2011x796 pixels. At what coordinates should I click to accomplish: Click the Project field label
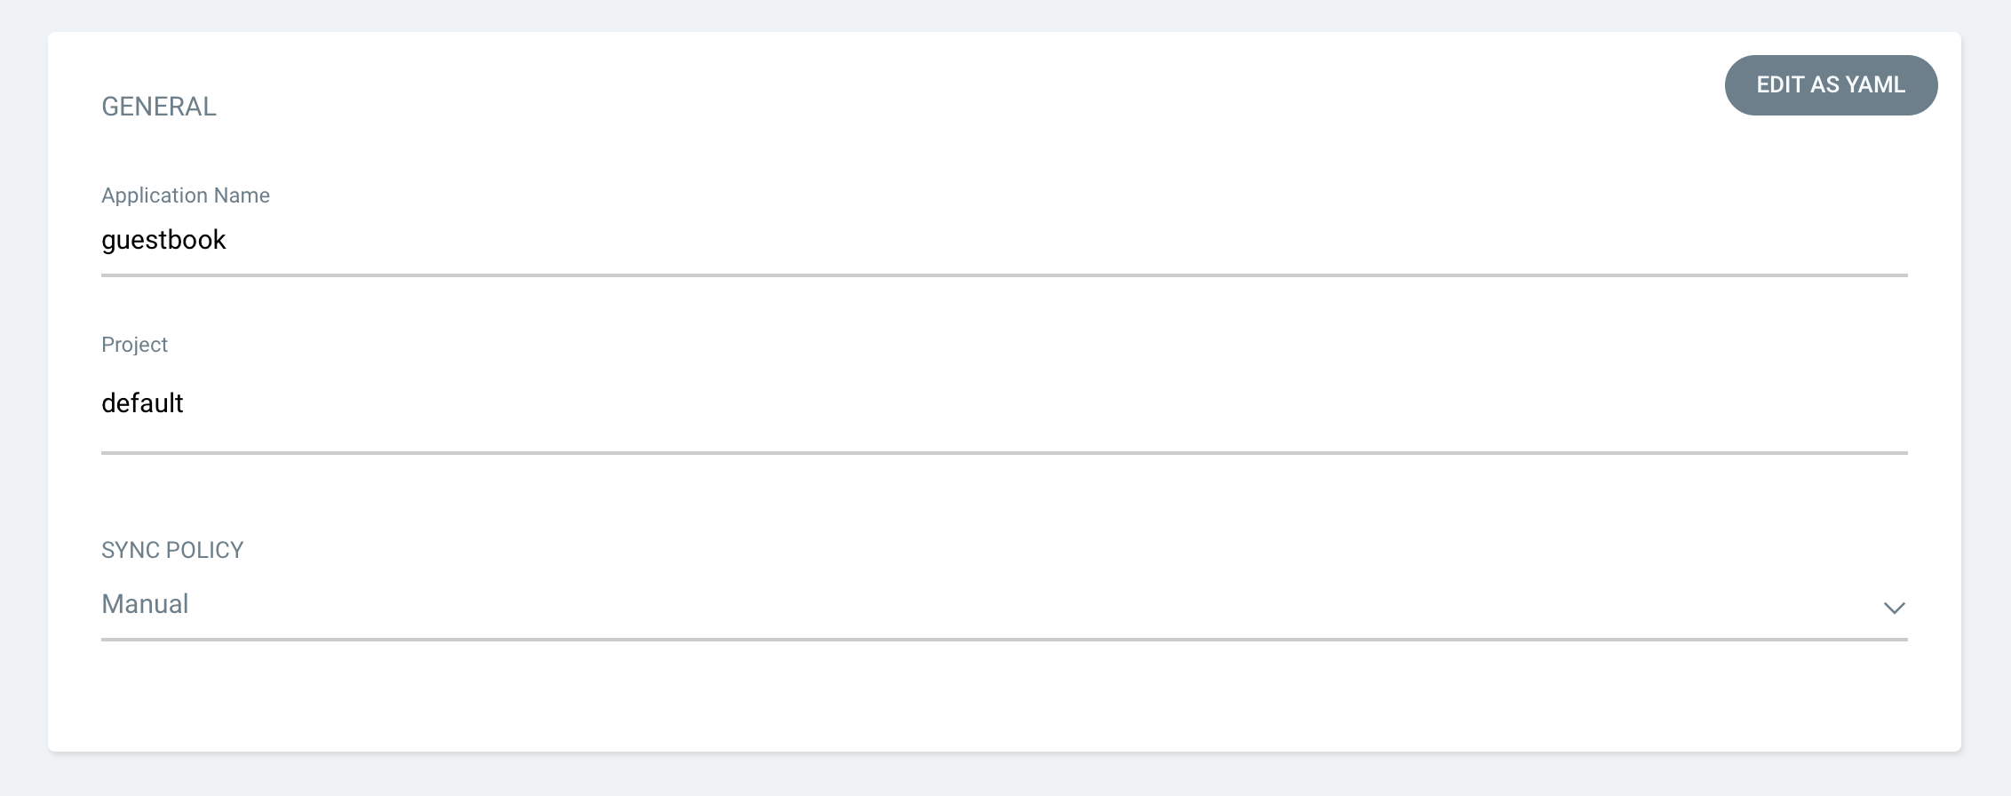[x=134, y=345]
